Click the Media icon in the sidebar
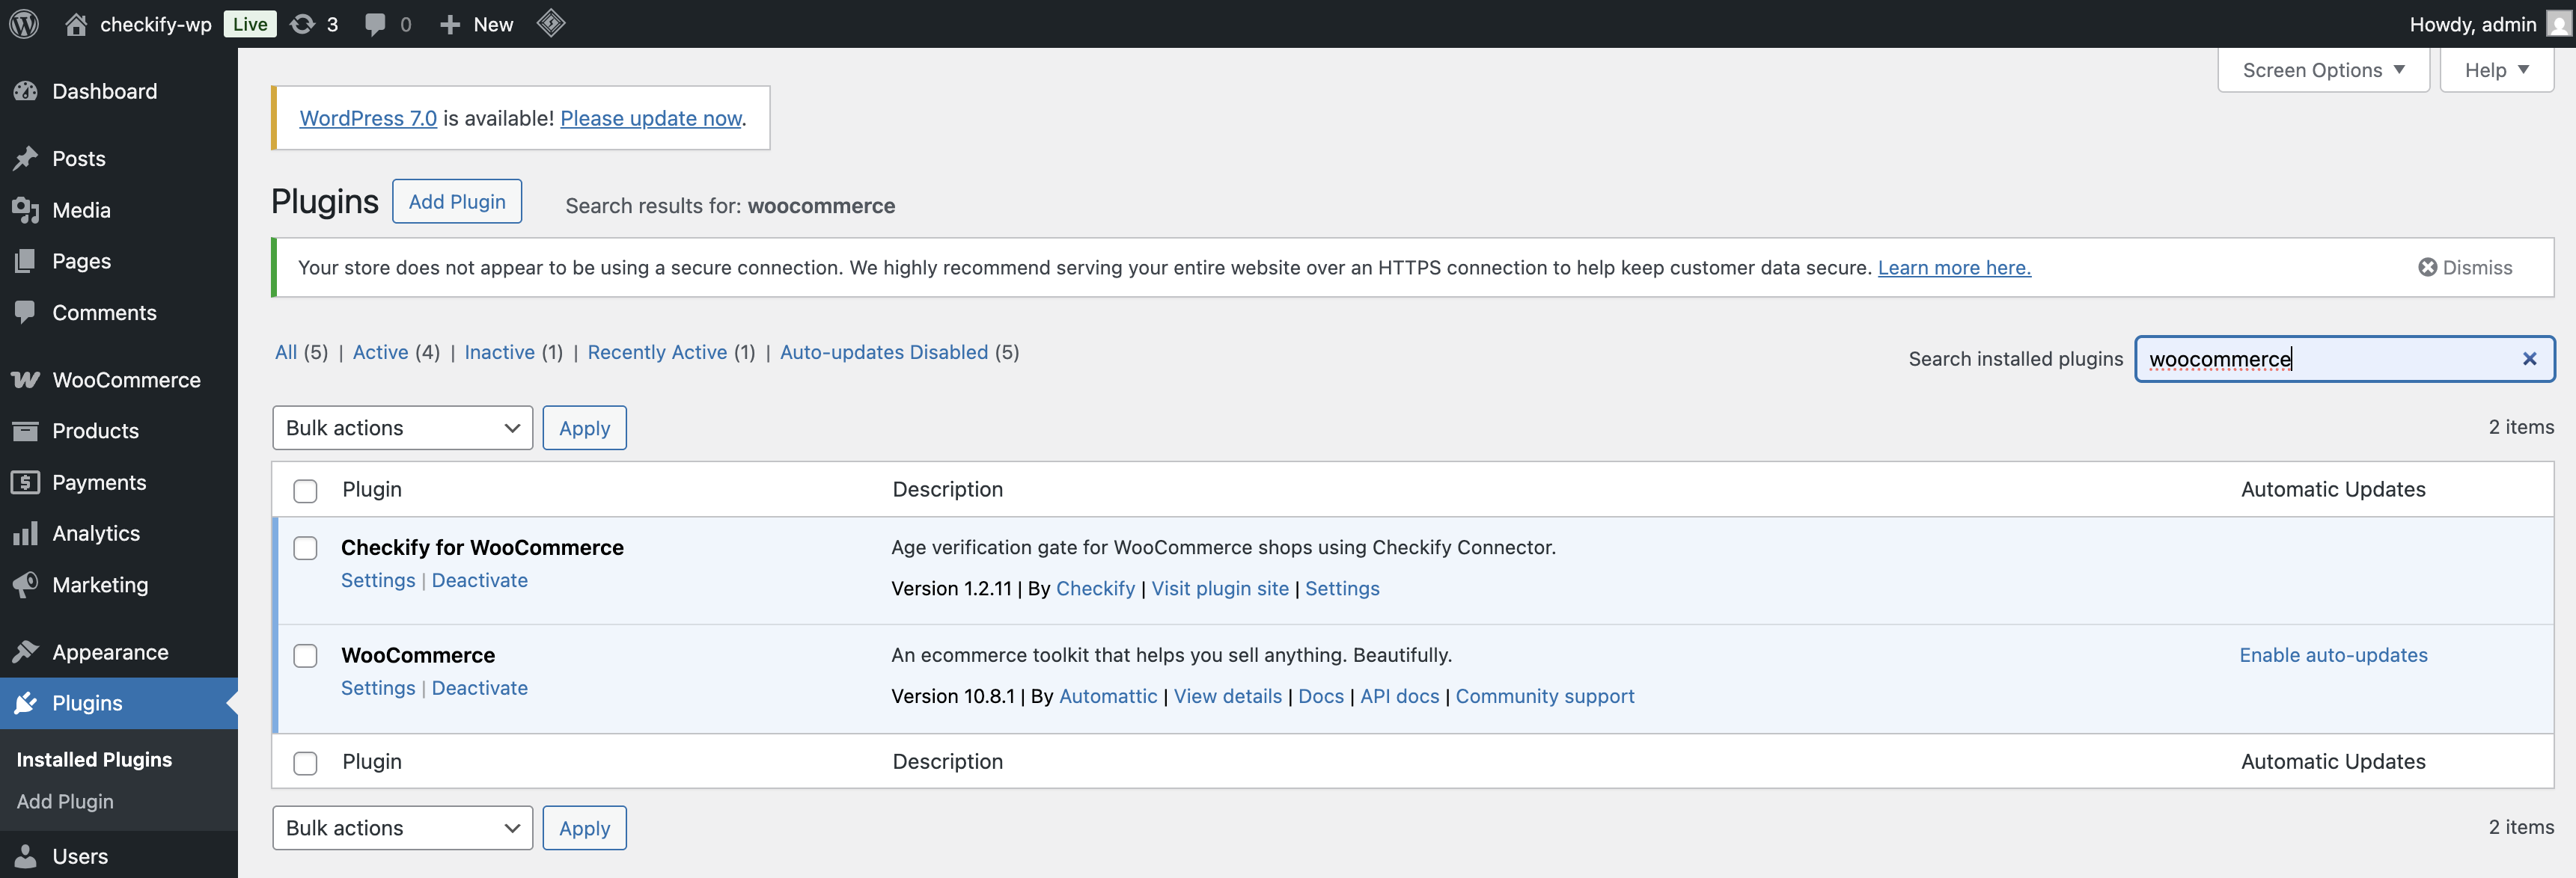The height and width of the screenshot is (878, 2576). point(26,209)
